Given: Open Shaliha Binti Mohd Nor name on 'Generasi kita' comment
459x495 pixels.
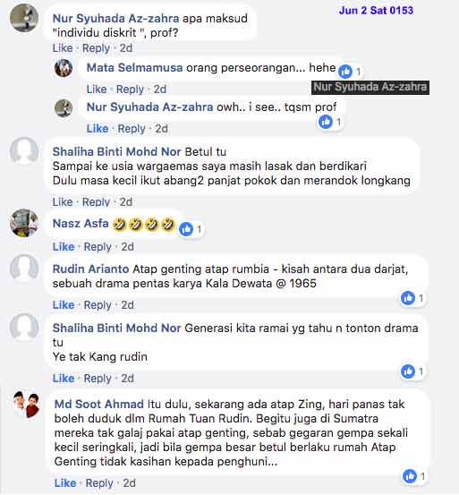Looking at the screenshot, I should (x=116, y=328).
